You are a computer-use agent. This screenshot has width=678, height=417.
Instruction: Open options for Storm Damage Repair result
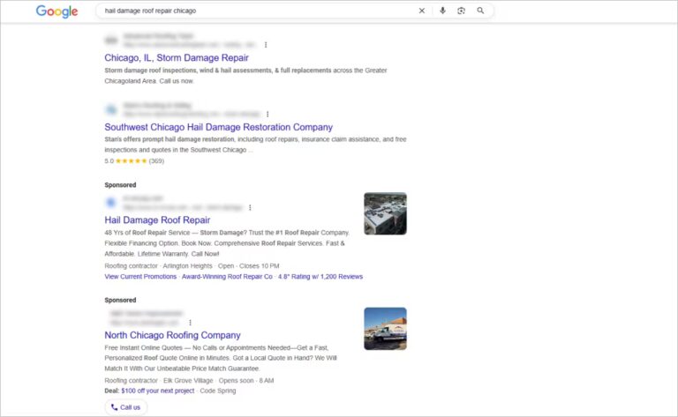coord(266,44)
